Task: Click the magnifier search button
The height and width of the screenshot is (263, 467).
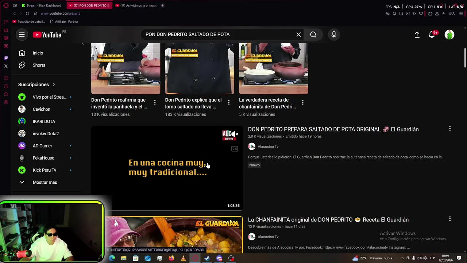Action: [313, 34]
